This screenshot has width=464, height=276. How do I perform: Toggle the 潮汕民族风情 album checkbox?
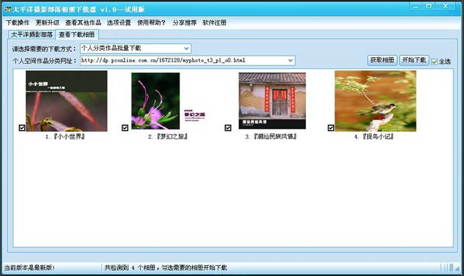[x=228, y=127]
